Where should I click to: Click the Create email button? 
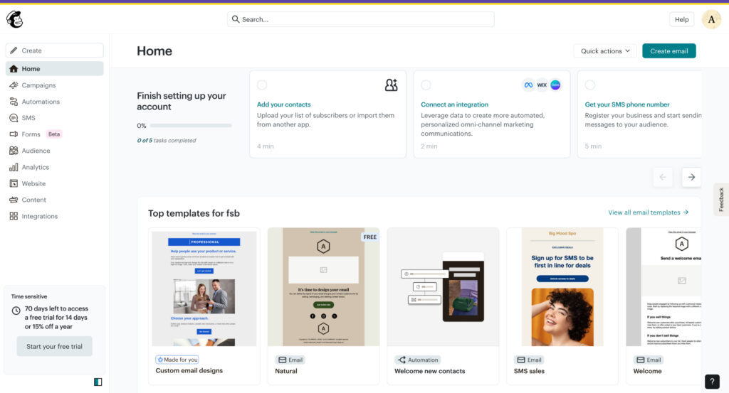(668, 51)
